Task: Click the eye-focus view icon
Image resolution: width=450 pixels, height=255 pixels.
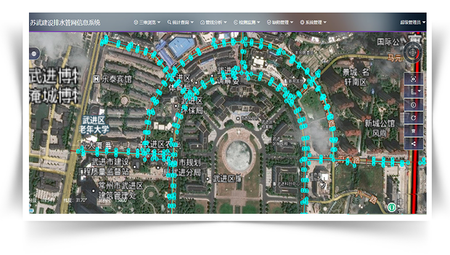Action: [x=413, y=79]
